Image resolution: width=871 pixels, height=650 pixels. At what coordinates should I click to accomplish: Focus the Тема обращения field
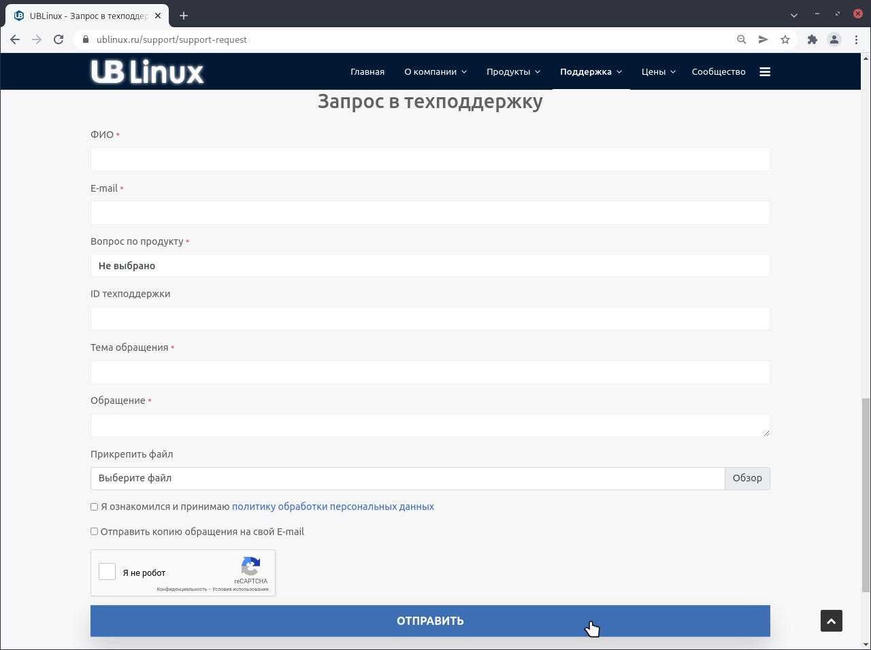(430, 372)
